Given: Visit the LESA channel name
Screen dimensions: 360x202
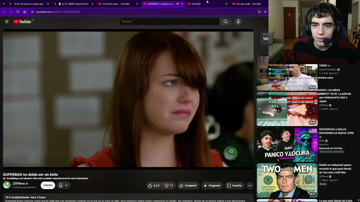Looking at the screenshot, I should tap(322, 141).
